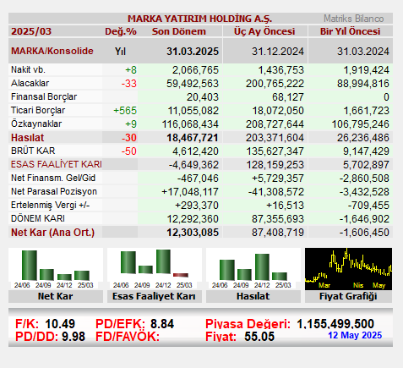403x368 pixels.
Task: Click the Hasılat chart label button
Action: click(x=253, y=296)
